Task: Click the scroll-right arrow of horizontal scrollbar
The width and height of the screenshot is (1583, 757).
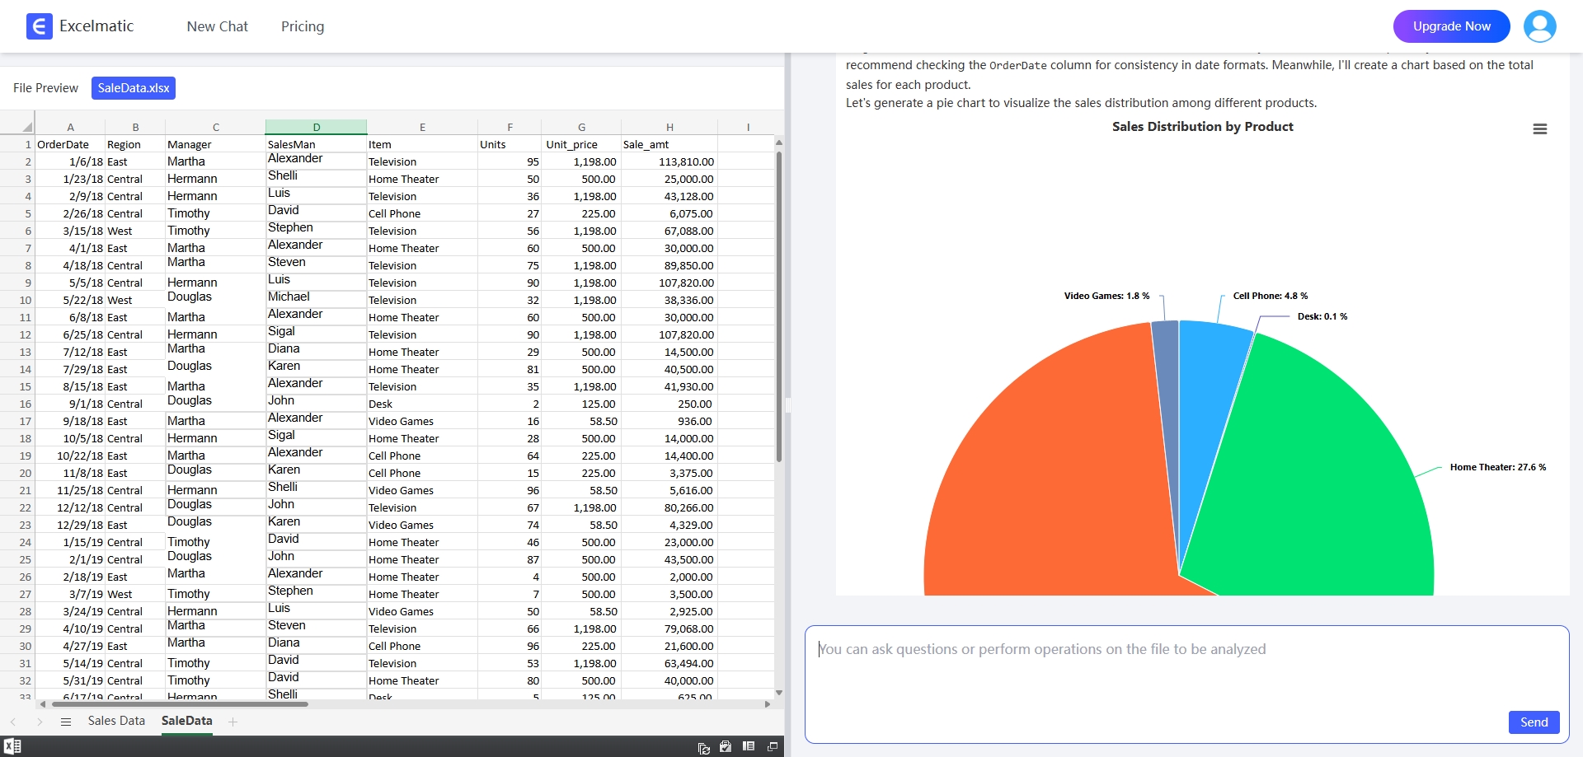Action: pyautogui.click(x=768, y=704)
